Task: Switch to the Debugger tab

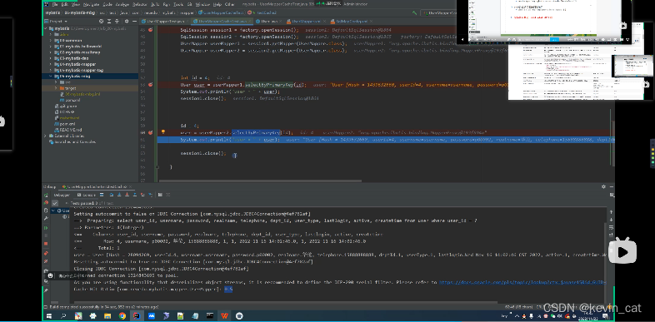Action: point(62,195)
